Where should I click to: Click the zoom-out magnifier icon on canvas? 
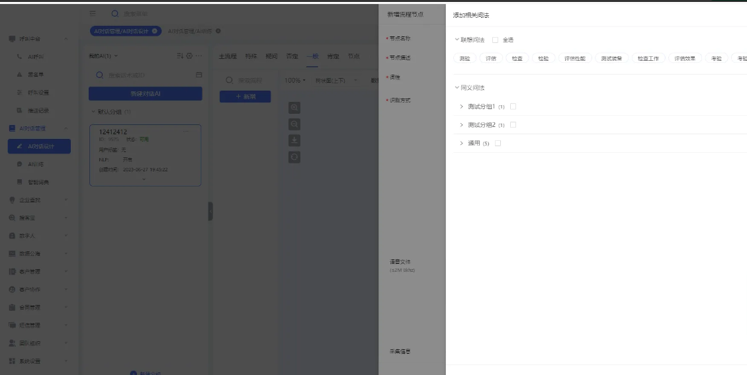[x=294, y=124]
